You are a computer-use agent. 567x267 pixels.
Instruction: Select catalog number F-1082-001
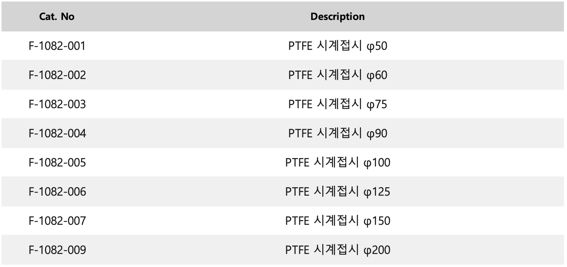[57, 46]
